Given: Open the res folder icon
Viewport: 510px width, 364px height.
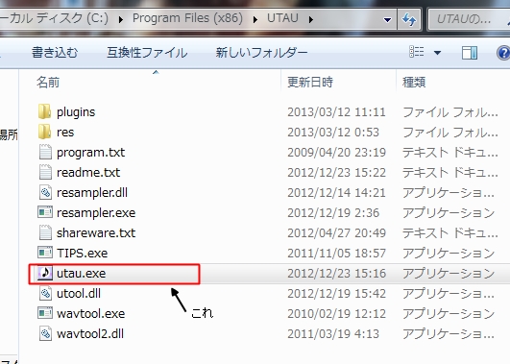Looking at the screenshot, I should (x=44, y=133).
